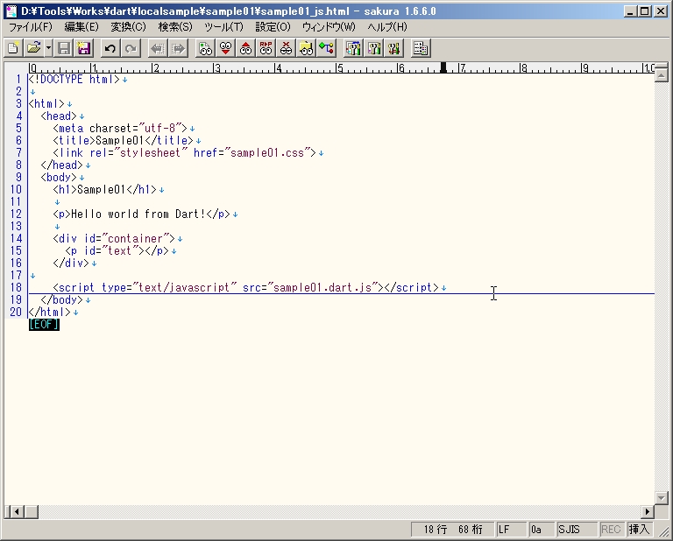Create a new file with toolbar icon

[13, 48]
